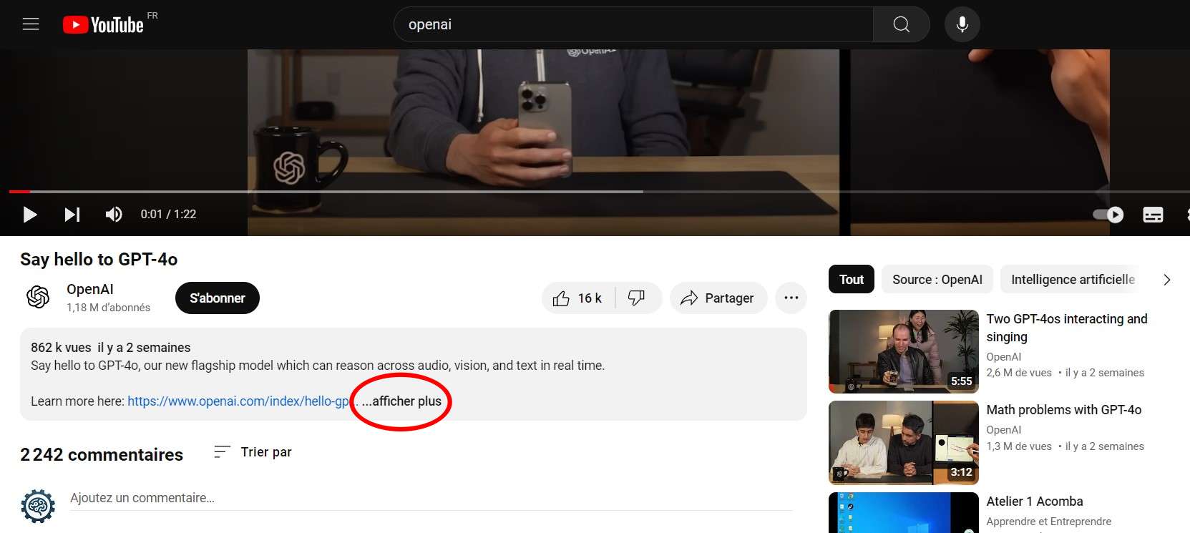1190x533 pixels.
Task: Seek along the video progress bar
Action: click(598, 192)
